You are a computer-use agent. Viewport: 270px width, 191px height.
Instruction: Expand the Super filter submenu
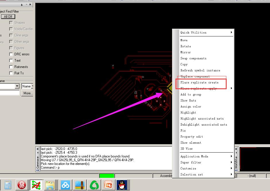coord(206,162)
